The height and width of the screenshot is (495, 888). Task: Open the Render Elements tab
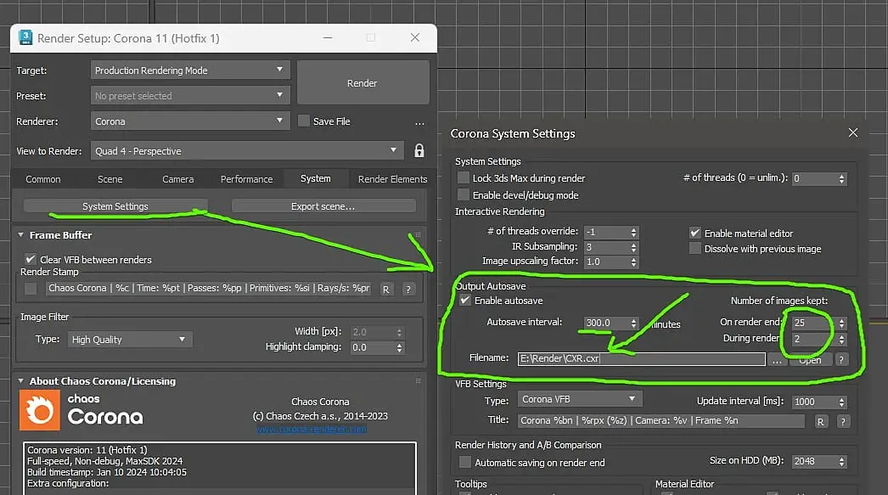coord(392,179)
